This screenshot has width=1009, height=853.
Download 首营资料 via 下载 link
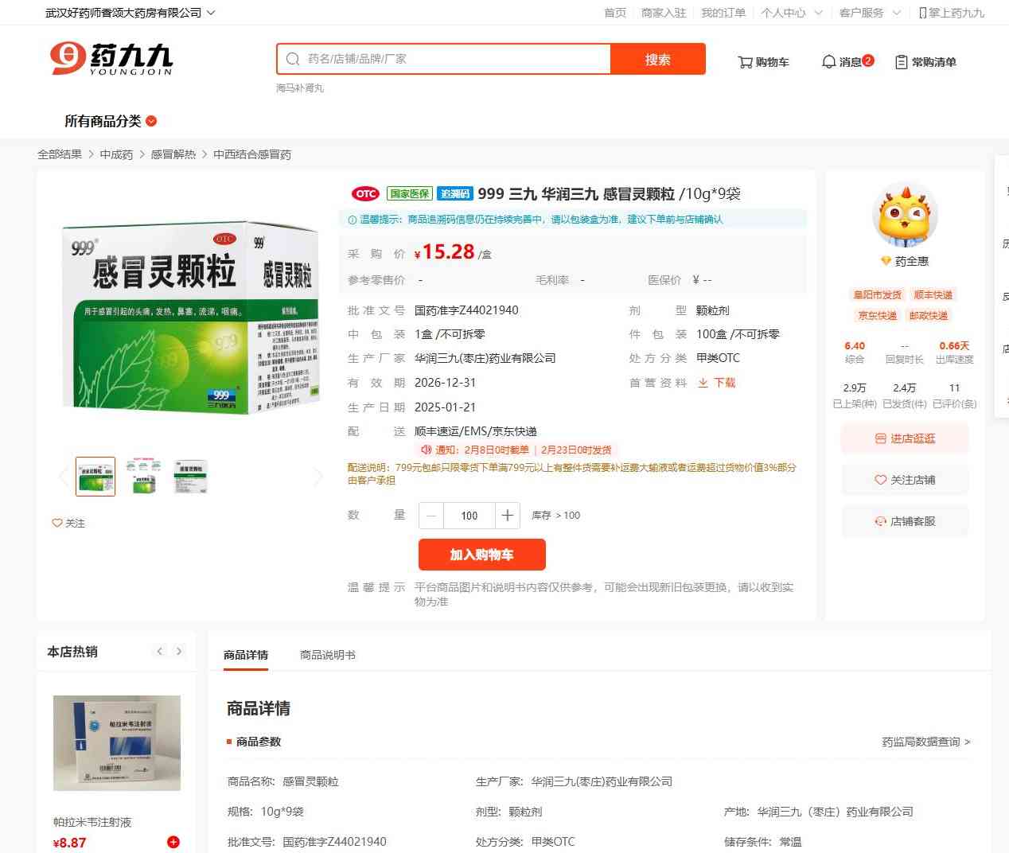717,383
